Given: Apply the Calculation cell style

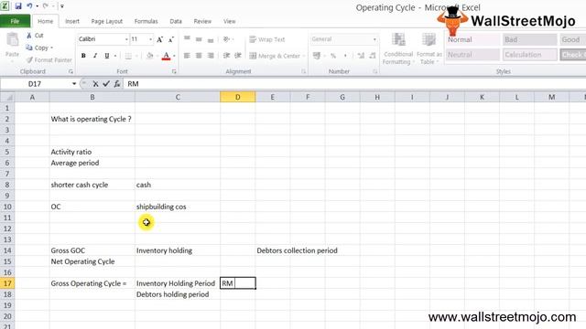Looking at the screenshot, I should 529,55.
